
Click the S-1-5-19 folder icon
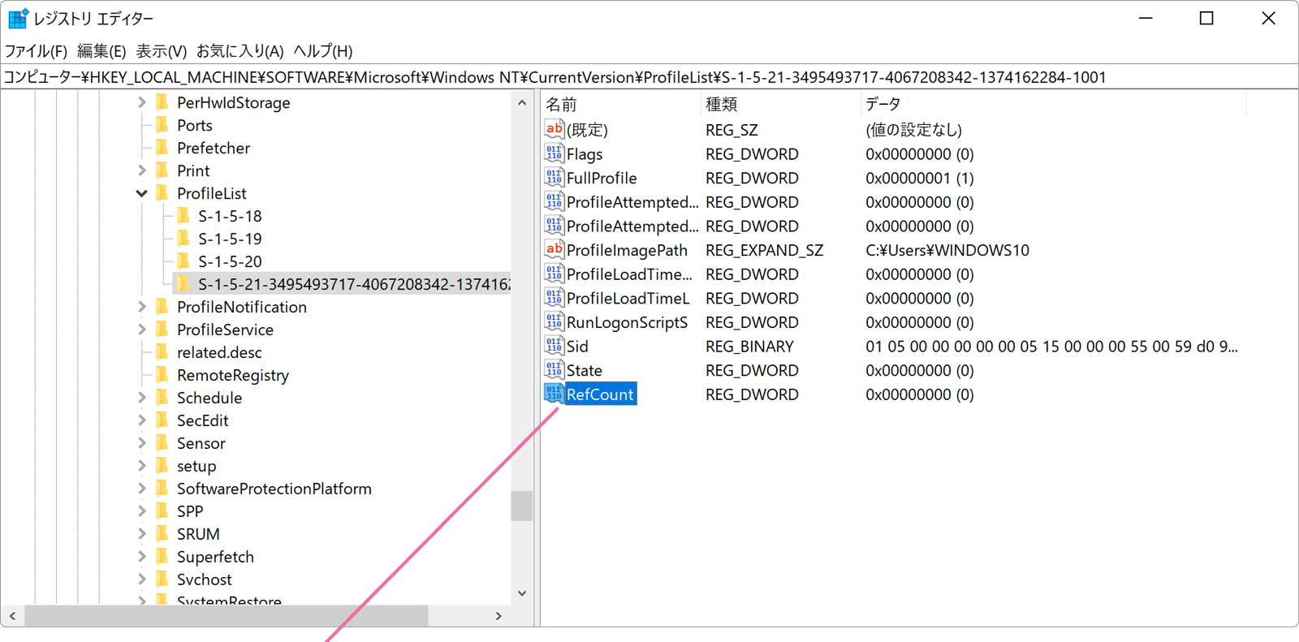pos(183,239)
